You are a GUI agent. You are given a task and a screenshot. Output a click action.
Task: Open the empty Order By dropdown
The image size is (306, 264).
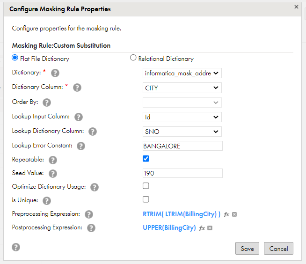click(x=182, y=103)
